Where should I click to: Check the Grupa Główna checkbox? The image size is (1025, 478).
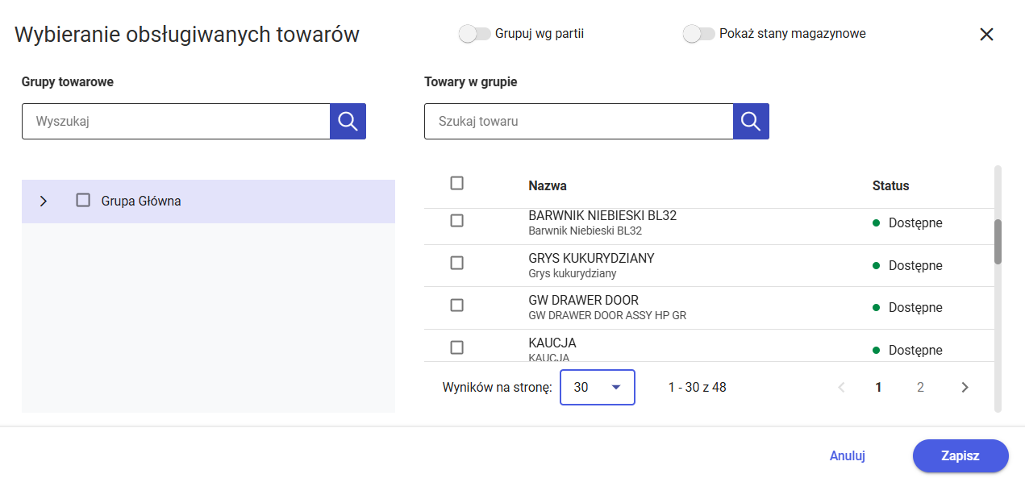click(x=83, y=200)
